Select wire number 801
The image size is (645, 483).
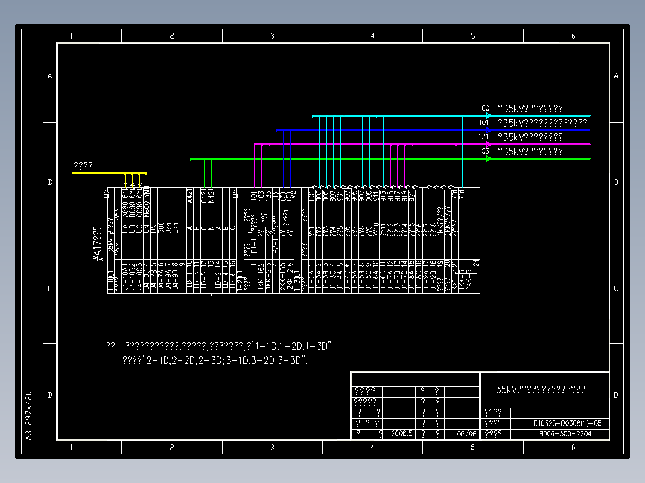point(311,195)
